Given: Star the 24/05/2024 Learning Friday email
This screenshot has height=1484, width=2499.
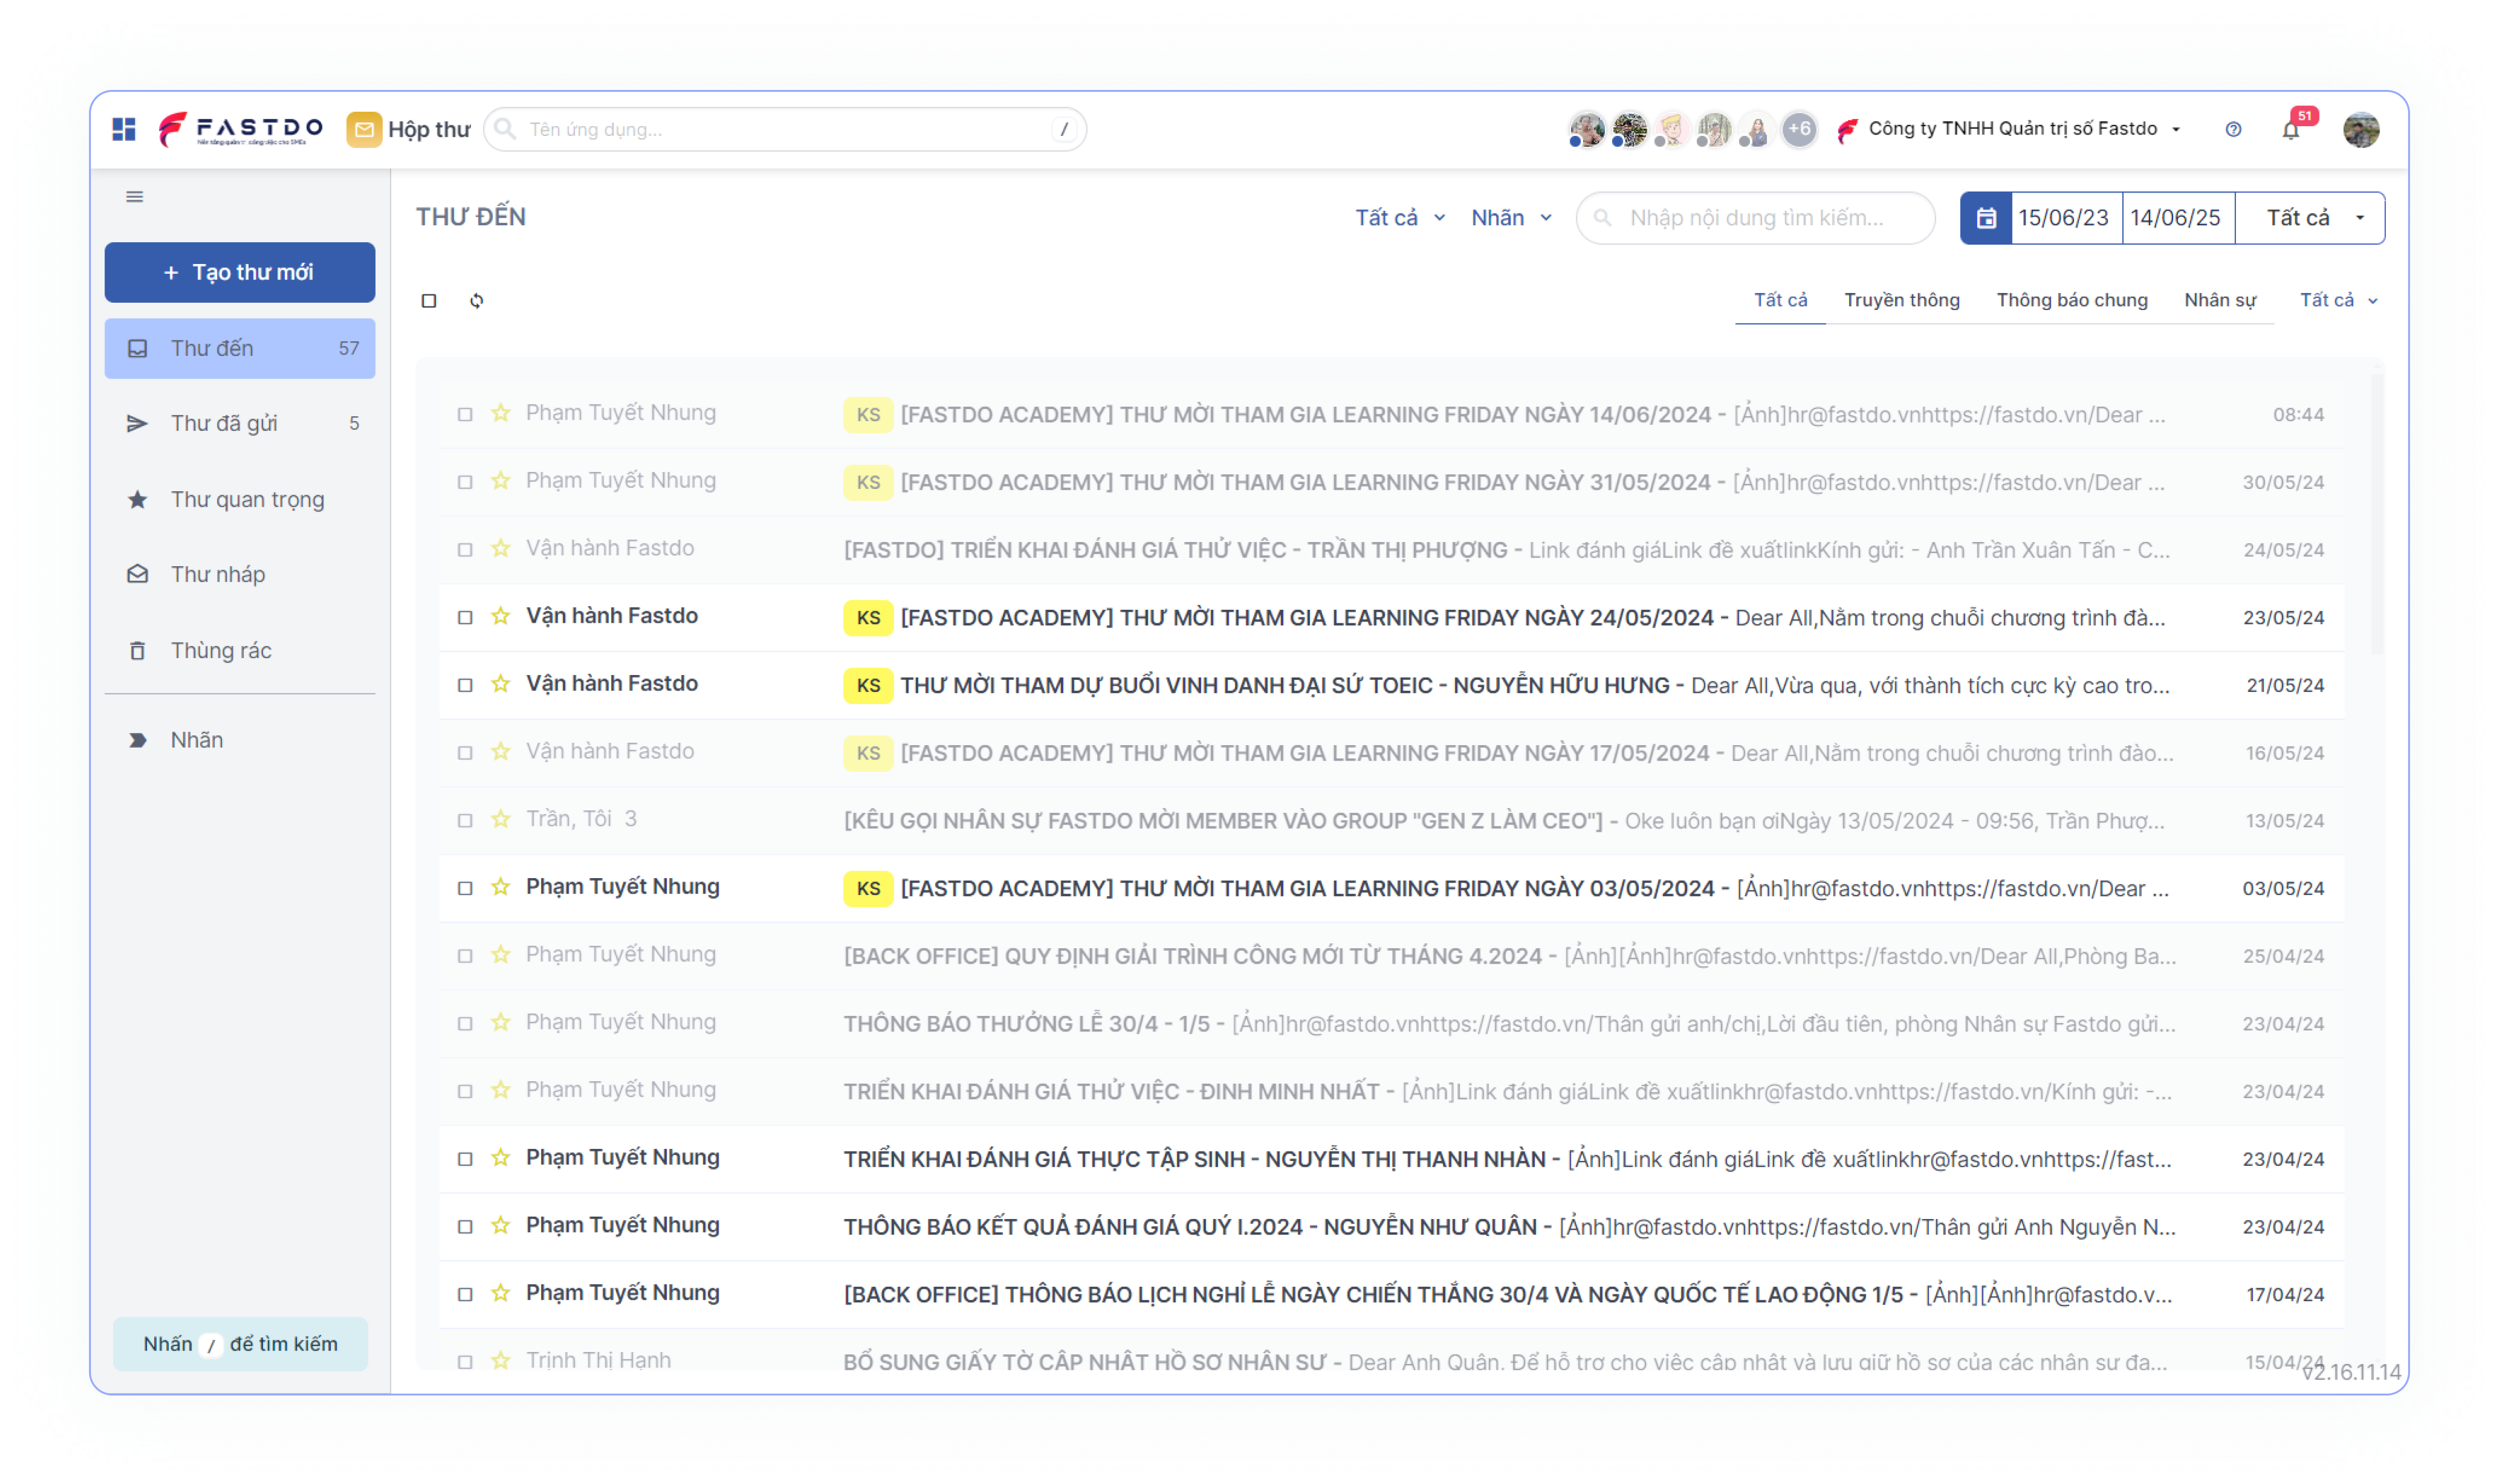Looking at the screenshot, I should (501, 616).
